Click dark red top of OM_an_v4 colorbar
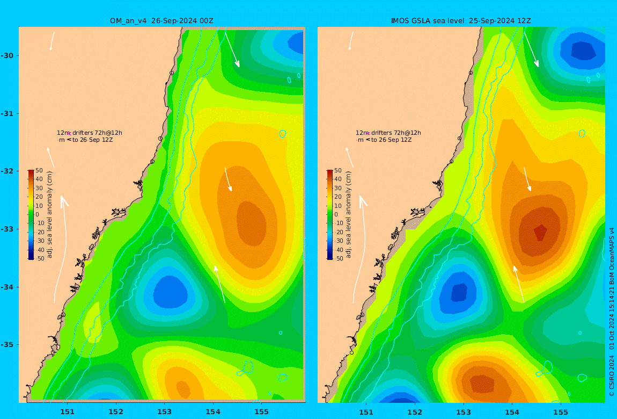The width and height of the screenshot is (617, 419). tap(31, 172)
